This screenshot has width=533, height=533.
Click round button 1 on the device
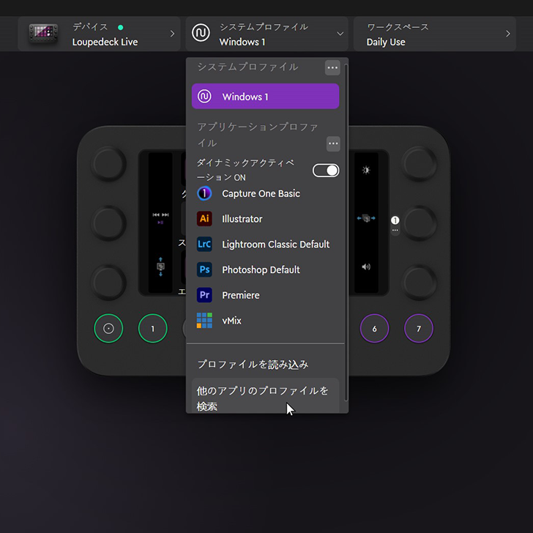coord(152,328)
